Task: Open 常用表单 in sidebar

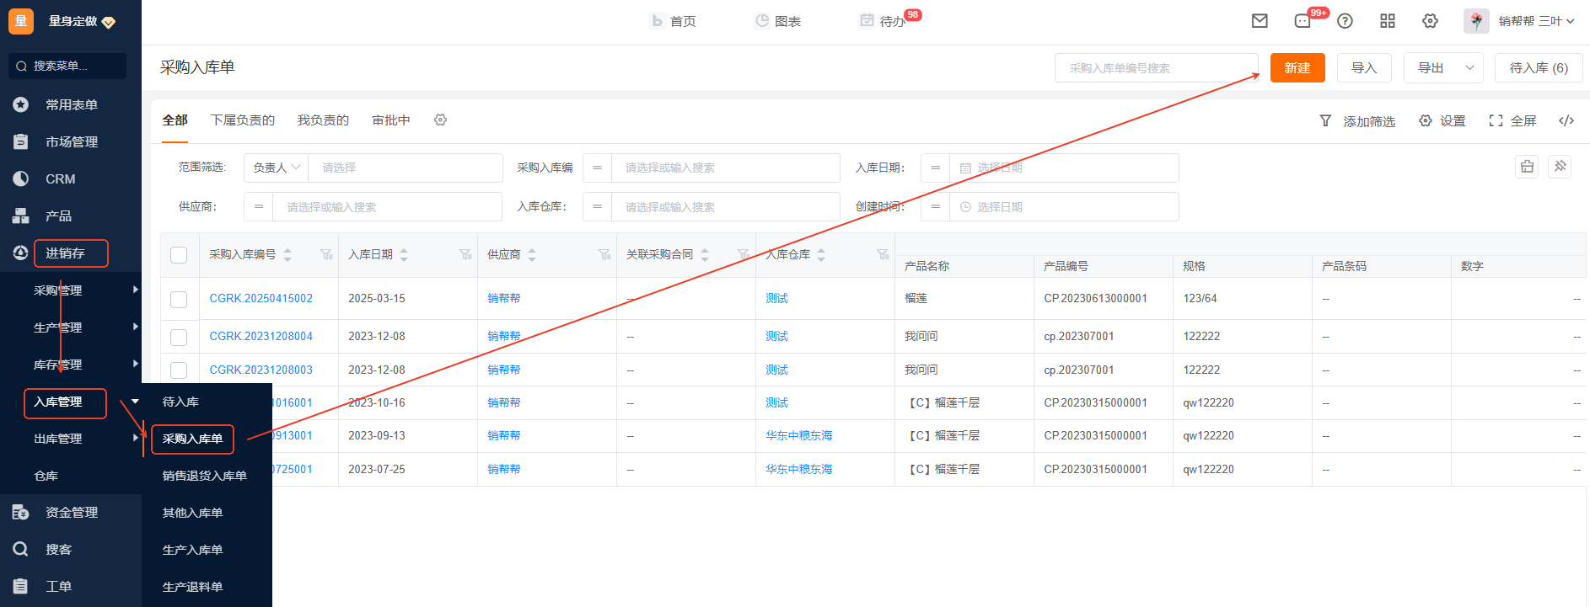Action: click(71, 104)
